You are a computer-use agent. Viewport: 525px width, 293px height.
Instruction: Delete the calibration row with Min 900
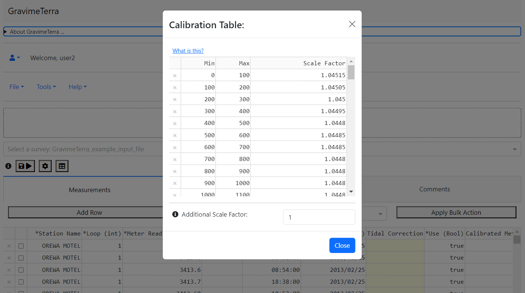coord(175,183)
